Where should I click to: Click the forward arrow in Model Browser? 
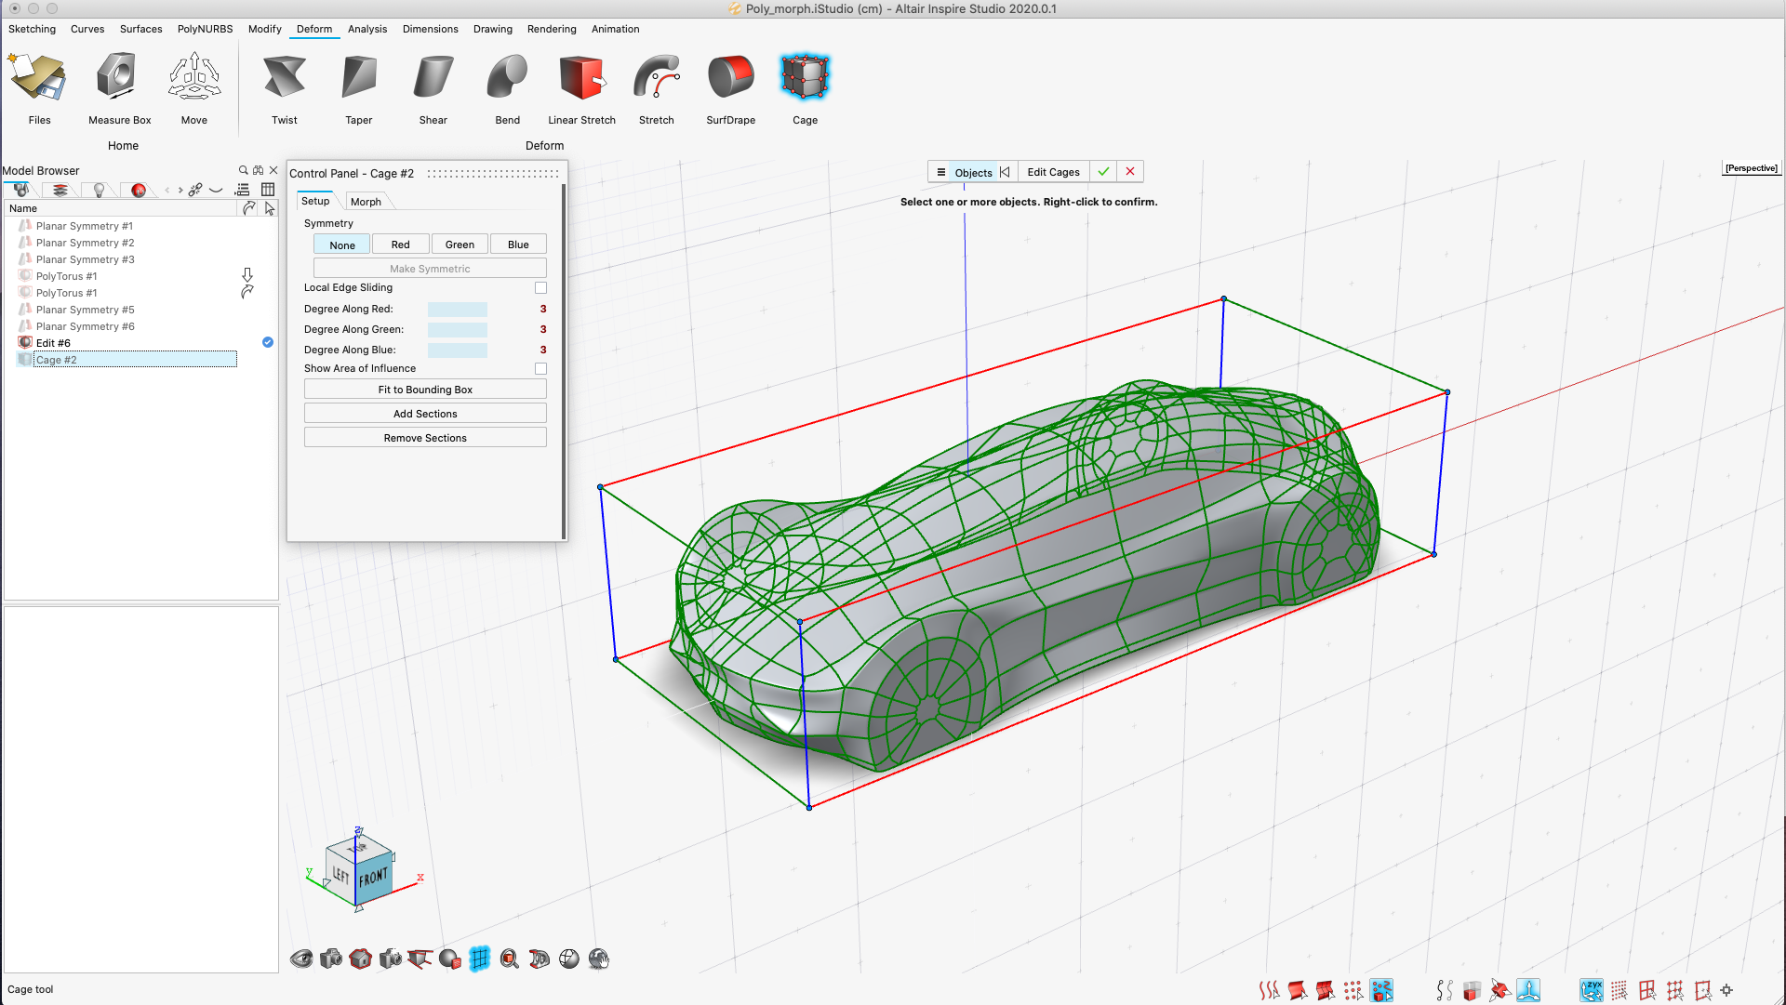click(x=180, y=190)
